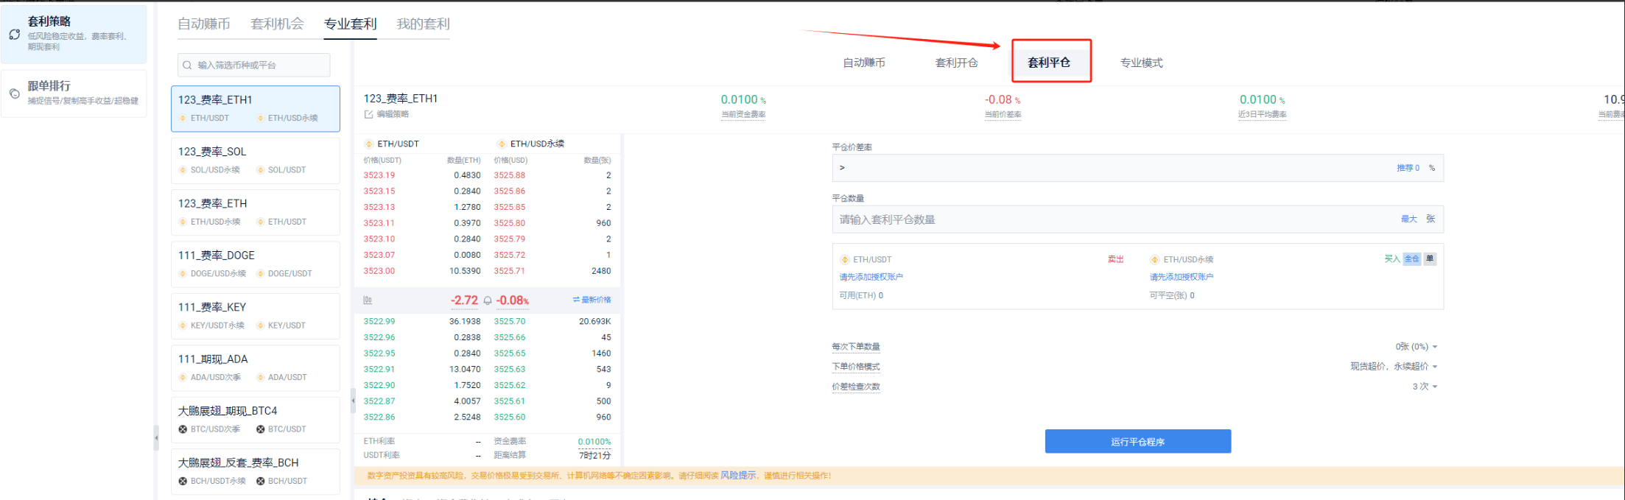Click the 价差检查次数 label
Viewport: 1625px width, 500px height.
click(x=856, y=386)
